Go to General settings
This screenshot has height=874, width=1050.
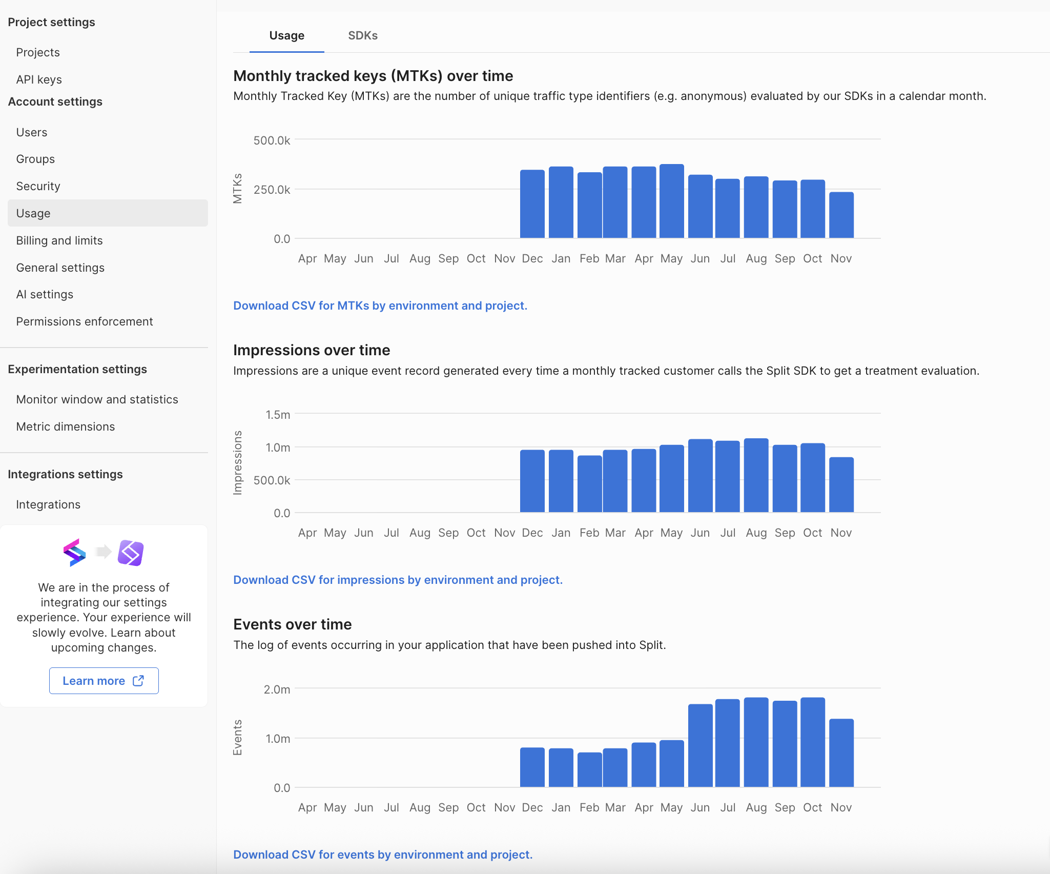pyautogui.click(x=60, y=268)
